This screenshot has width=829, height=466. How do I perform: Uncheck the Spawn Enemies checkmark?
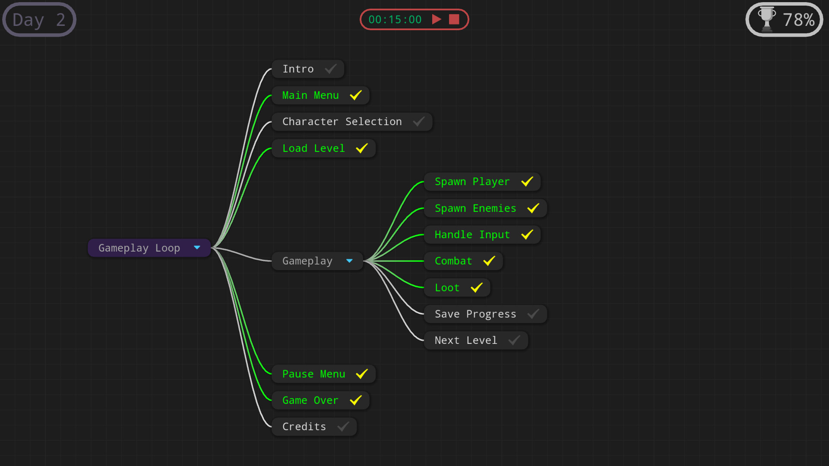tap(533, 208)
